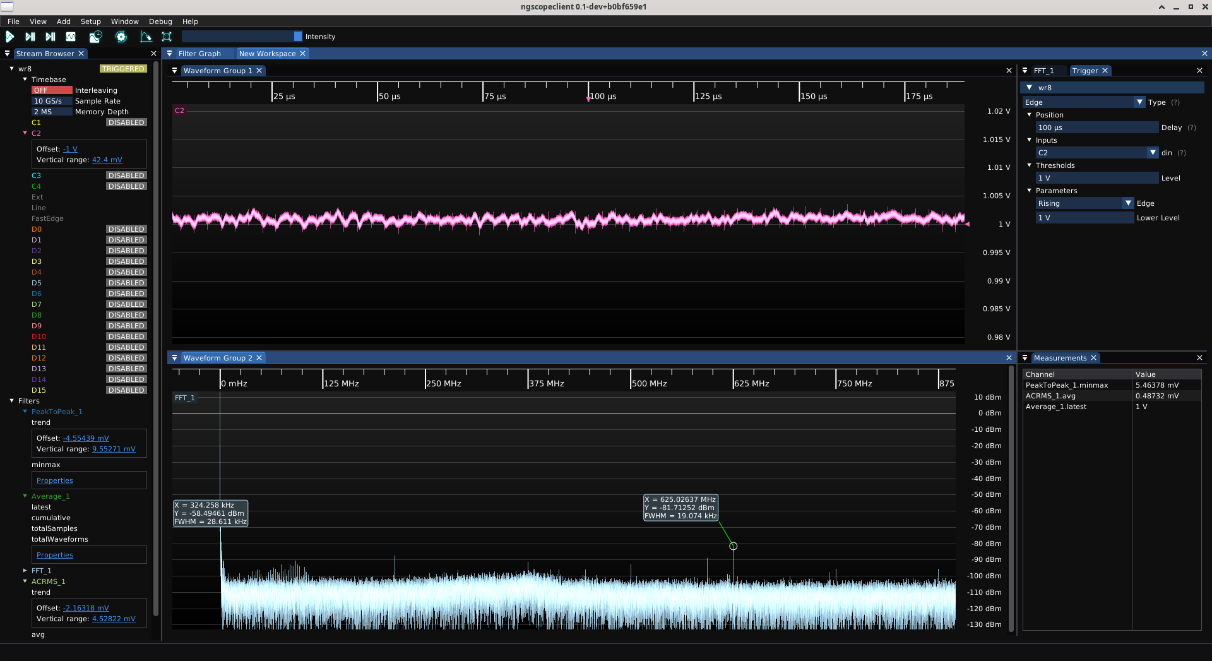Enable digital channel D15
The width and height of the screenshot is (1212, 661).
126,390
